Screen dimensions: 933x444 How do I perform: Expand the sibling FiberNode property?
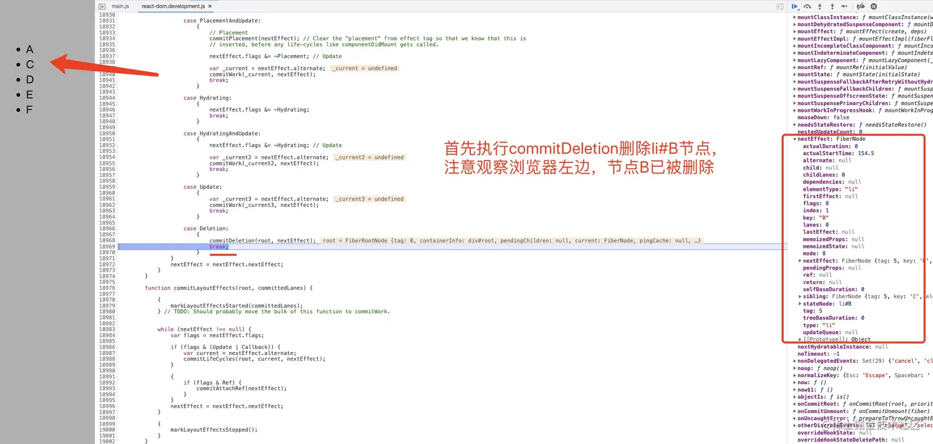tap(800, 296)
